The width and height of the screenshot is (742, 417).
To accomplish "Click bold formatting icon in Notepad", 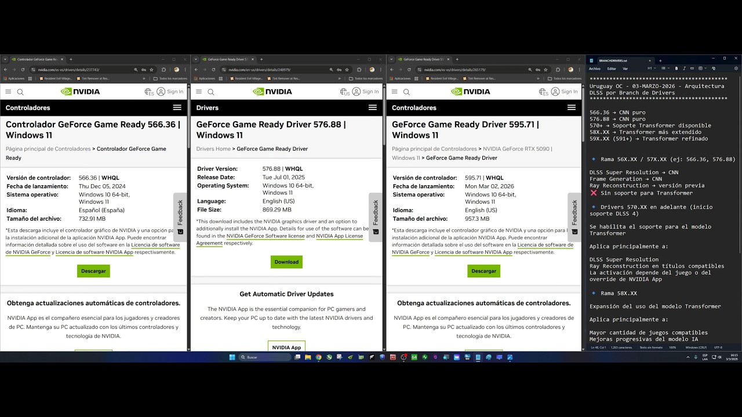I will click(x=676, y=68).
